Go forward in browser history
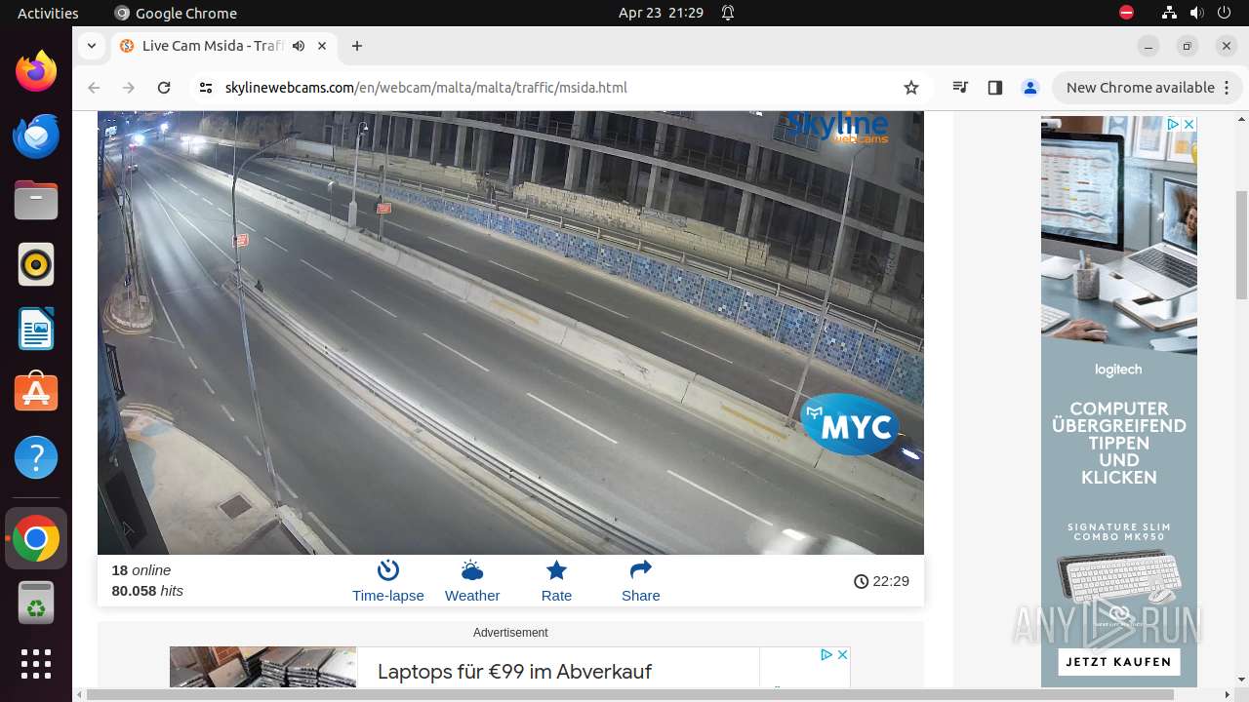This screenshot has width=1249, height=702. click(x=129, y=88)
